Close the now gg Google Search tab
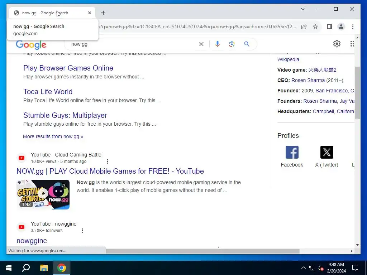 [89, 13]
